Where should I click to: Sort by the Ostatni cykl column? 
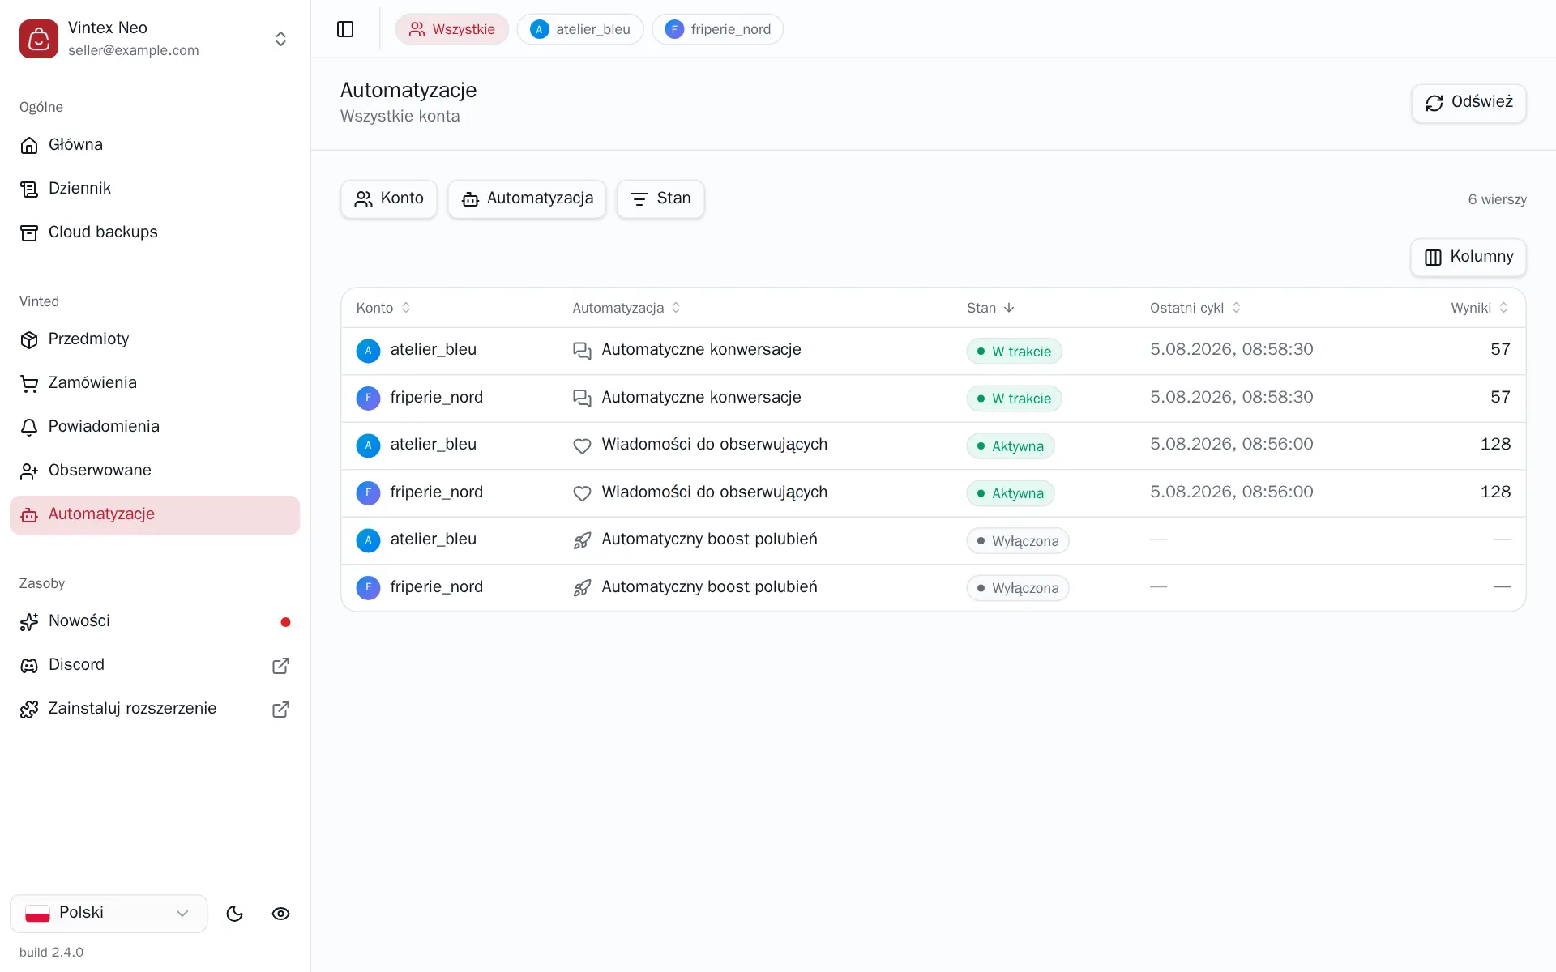coord(1195,308)
